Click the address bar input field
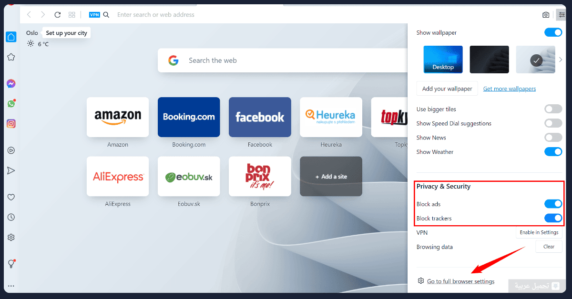The height and width of the screenshot is (299, 572). [x=324, y=15]
